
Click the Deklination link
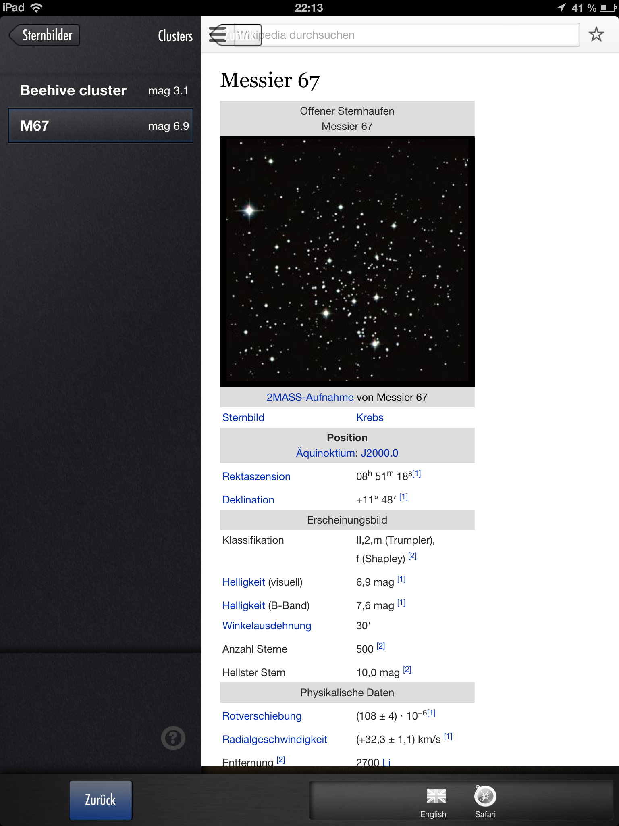[x=248, y=500]
